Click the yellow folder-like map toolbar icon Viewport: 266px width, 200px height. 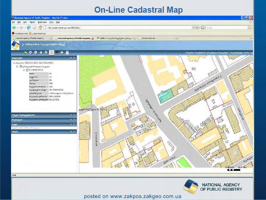pyautogui.click(x=62, y=52)
